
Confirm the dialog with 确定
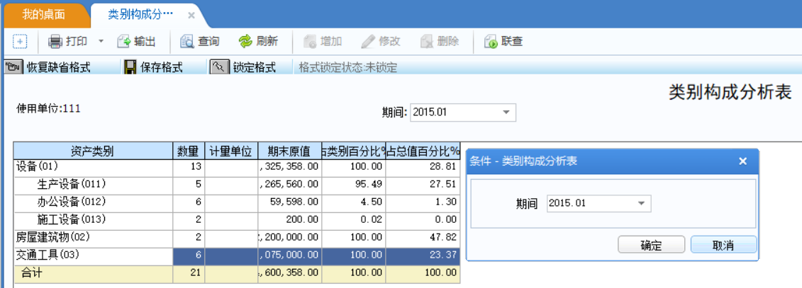[x=651, y=245]
